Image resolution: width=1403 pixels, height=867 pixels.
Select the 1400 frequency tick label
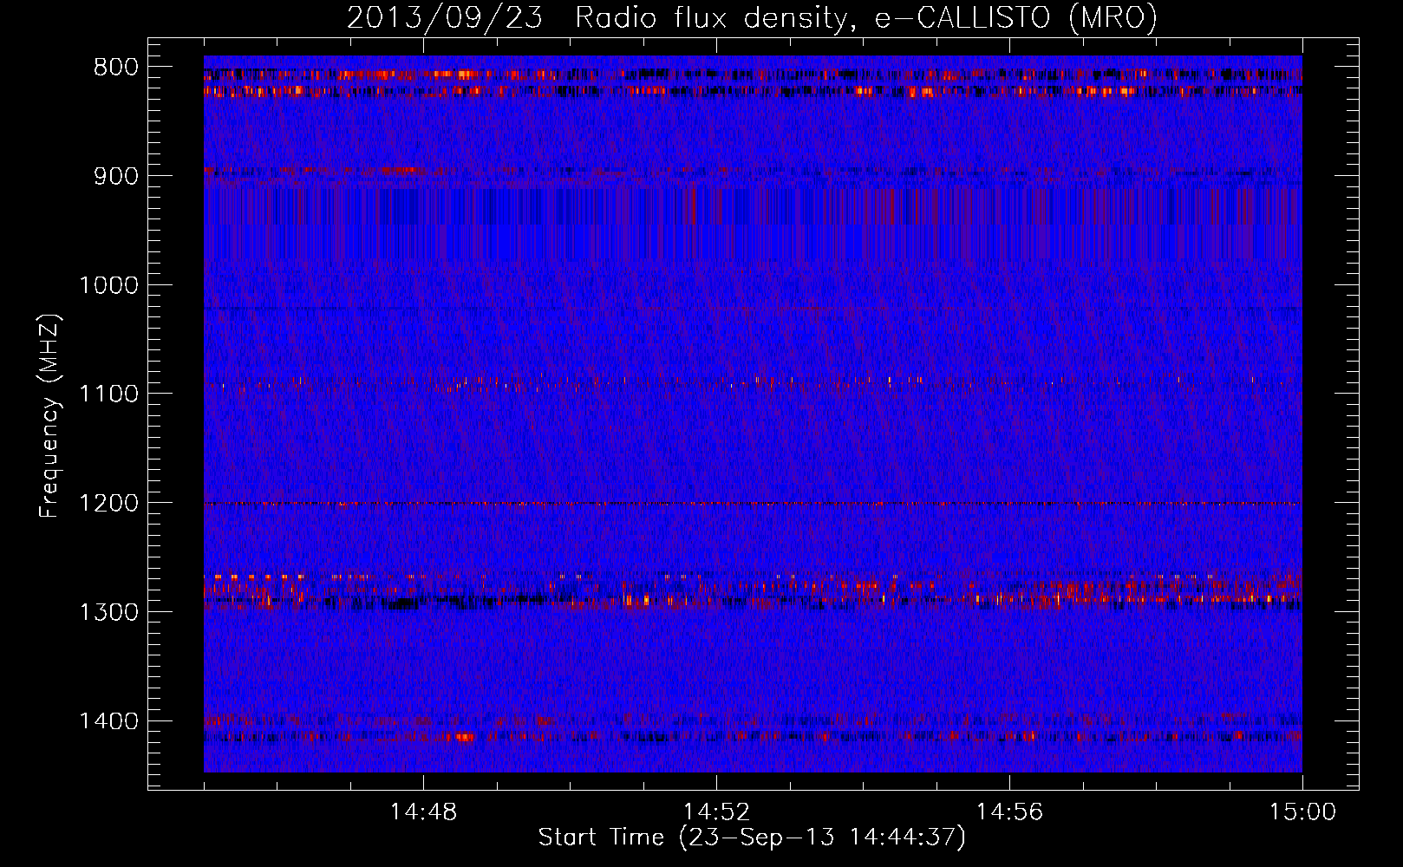click(x=109, y=720)
